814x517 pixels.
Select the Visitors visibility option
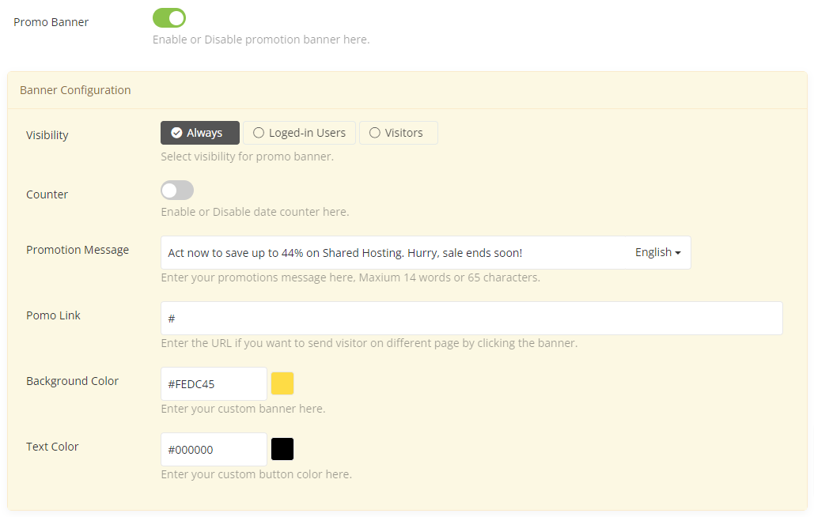pyautogui.click(x=398, y=133)
